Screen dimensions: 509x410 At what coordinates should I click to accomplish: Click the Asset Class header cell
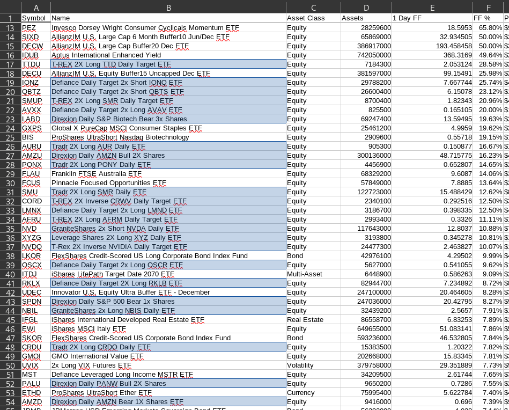[313, 18]
